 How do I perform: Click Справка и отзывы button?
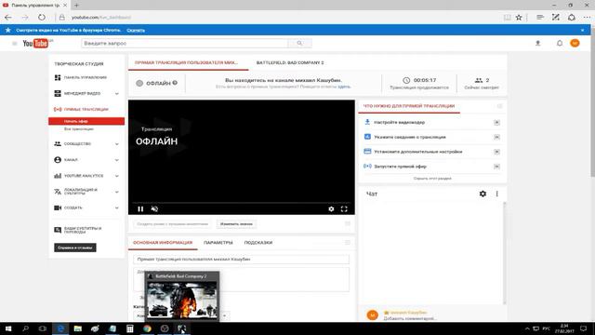[x=75, y=248]
